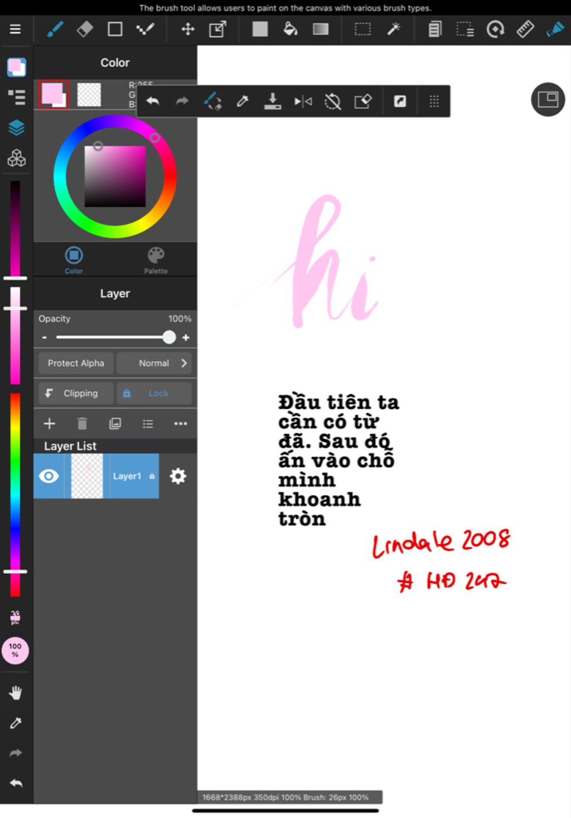
Task: Select the Layer1 thumbnail
Action: (87, 476)
